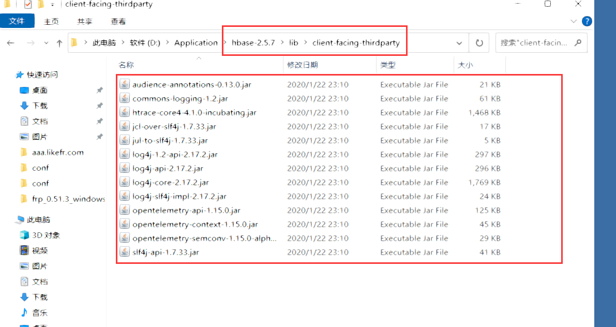Navigate to 软件 (D:) in address bar
616x327 pixels.
tap(145, 42)
